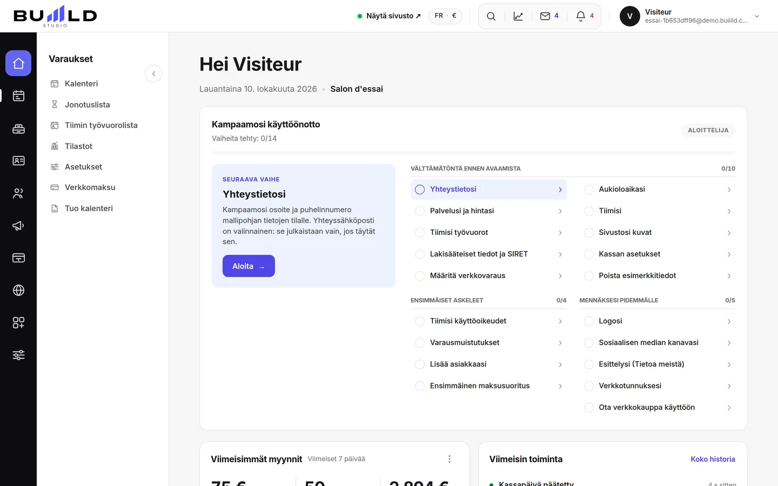Open the calendar bookings icon in the dark sidebar
Viewport: 778px width, 486px height.
(x=18, y=96)
